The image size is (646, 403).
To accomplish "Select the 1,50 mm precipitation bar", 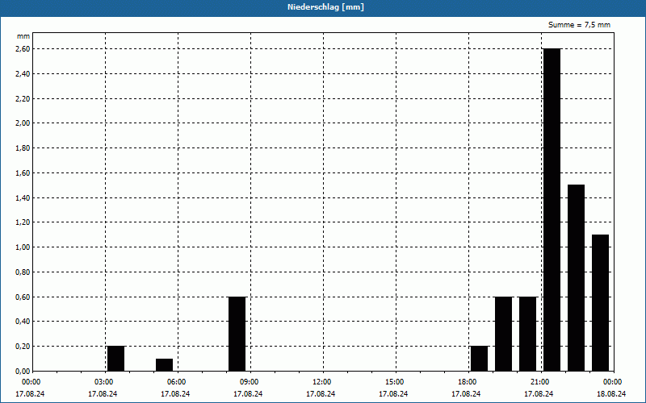I will pyautogui.click(x=576, y=278).
